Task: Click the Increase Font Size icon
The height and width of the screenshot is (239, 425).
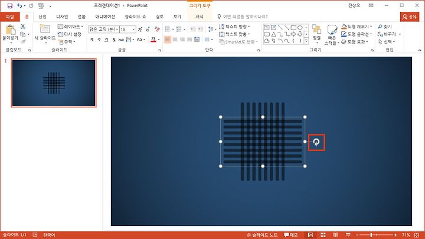Action: [140, 29]
